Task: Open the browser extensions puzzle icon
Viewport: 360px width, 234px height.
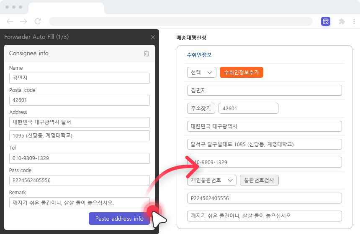Action: pyautogui.click(x=342, y=21)
